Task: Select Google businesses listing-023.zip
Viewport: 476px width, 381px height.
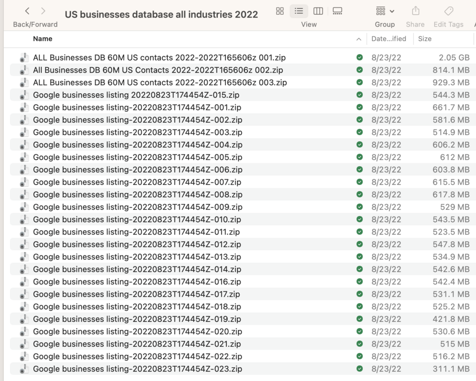Action: point(137,369)
